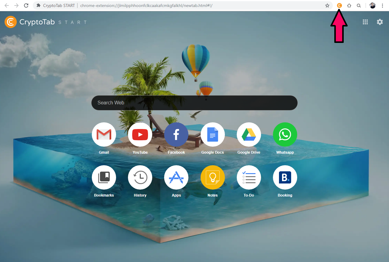Open the Whatsapp shortcut icon
The width and height of the screenshot is (389, 262).
pos(285,134)
